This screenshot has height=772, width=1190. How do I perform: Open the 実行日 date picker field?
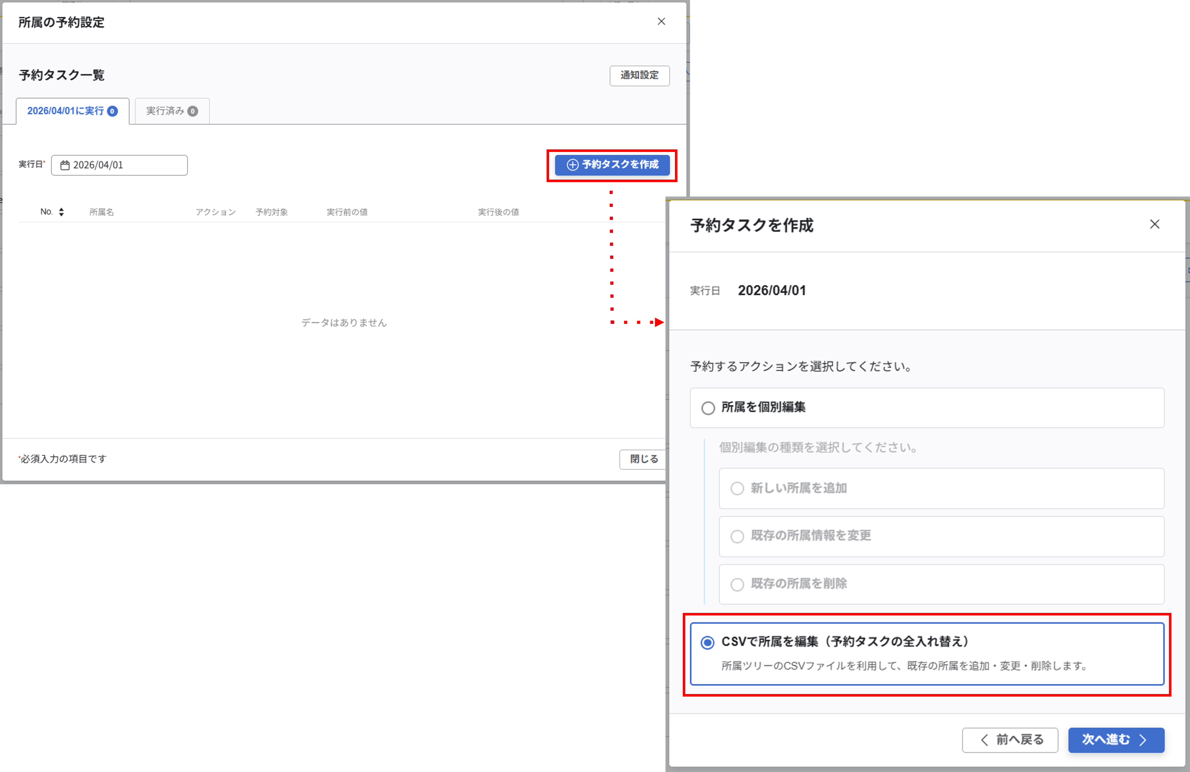119,165
